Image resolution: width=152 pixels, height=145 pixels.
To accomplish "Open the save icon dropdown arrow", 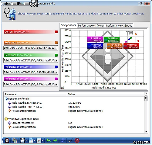I will (26, 140).
